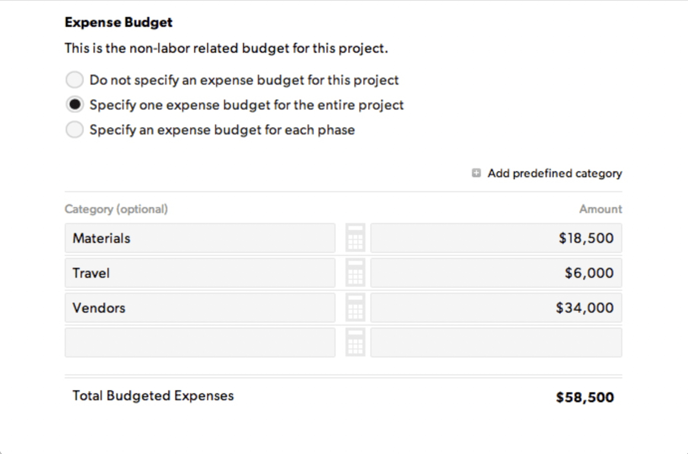Click the $18,500 amount field
The image size is (688, 454).
coord(496,238)
